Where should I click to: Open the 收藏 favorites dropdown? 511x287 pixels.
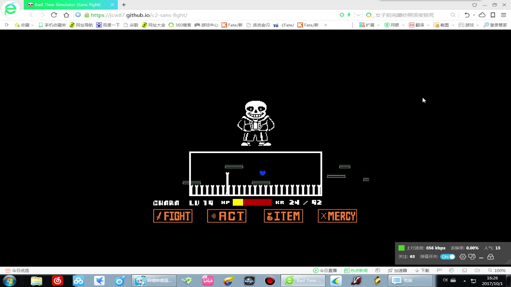[x=24, y=25]
